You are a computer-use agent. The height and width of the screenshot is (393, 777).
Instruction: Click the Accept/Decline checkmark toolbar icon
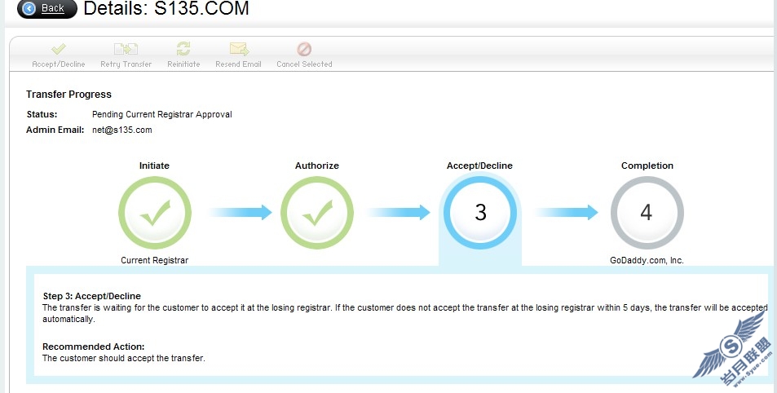pos(58,50)
